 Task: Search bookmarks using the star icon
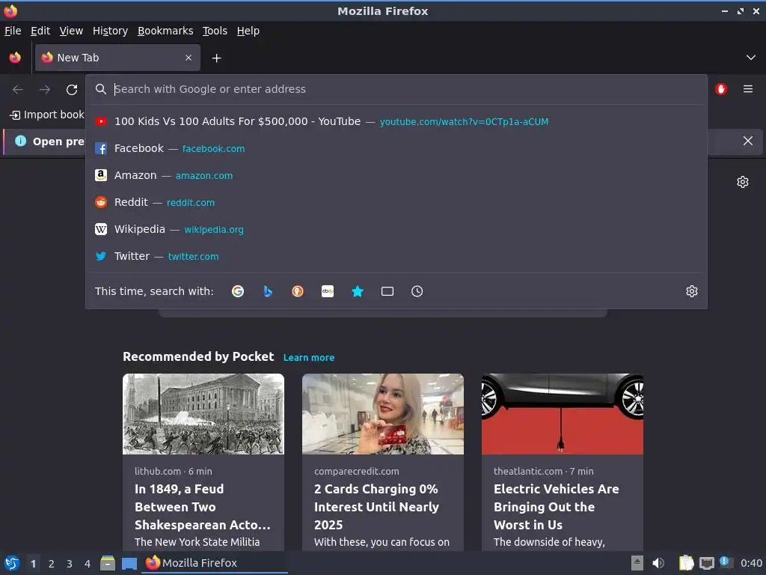pos(358,291)
